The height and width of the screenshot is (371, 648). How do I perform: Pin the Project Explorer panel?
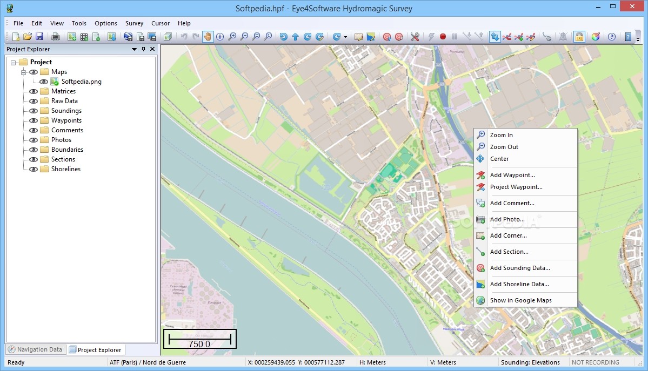point(143,49)
